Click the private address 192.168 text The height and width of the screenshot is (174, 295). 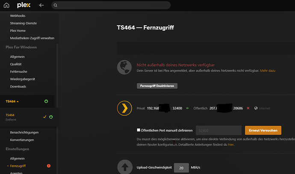coord(153,108)
